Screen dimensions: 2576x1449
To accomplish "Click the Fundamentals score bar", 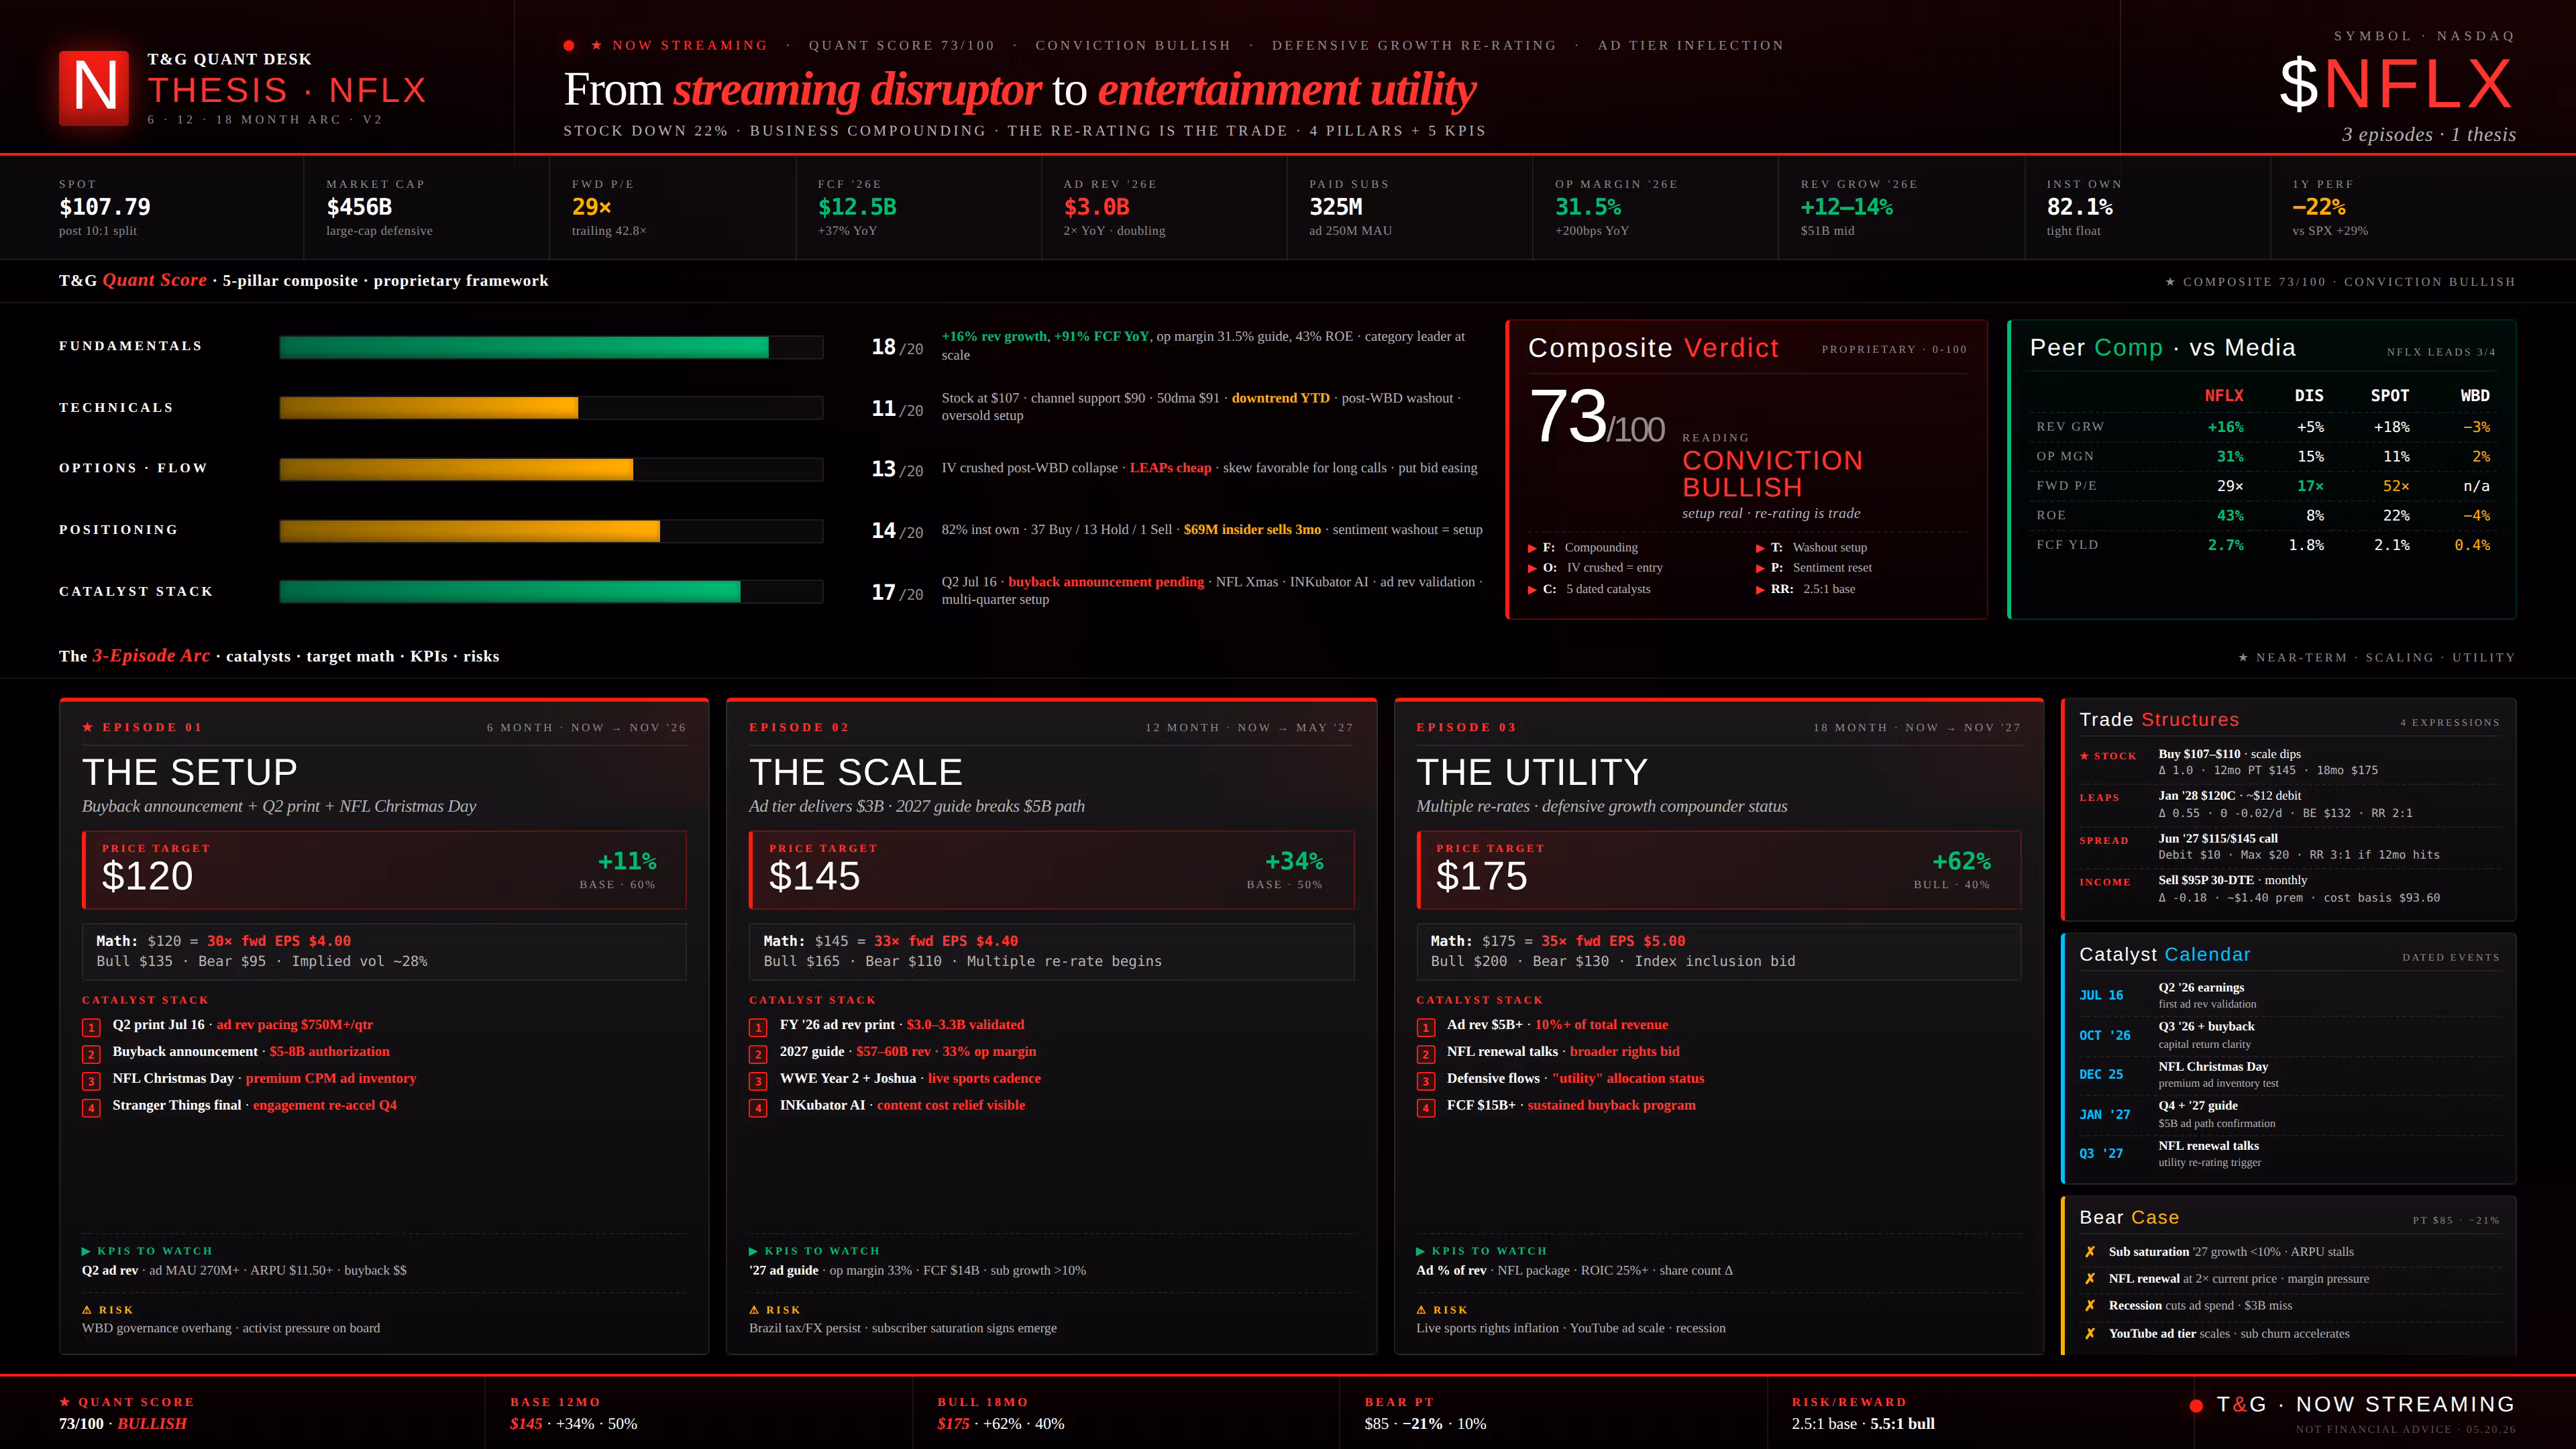I will point(551,347).
